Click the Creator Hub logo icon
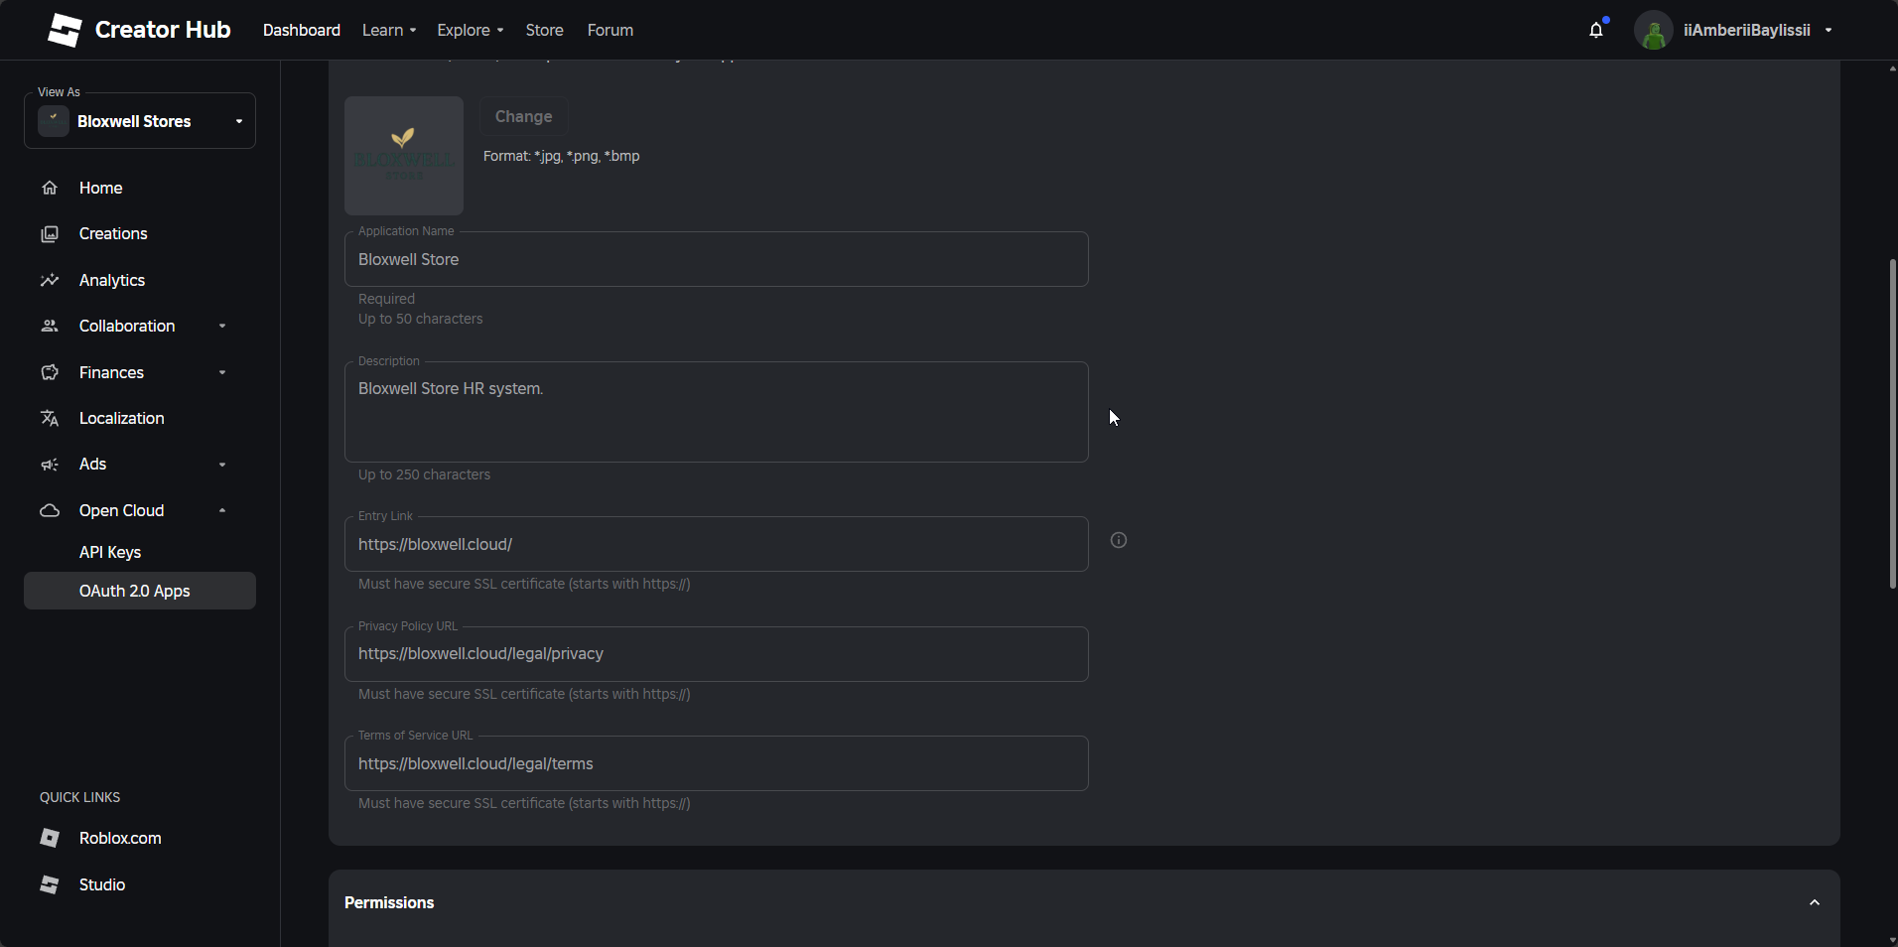Viewport: 1898px width, 947px height. [x=65, y=30]
